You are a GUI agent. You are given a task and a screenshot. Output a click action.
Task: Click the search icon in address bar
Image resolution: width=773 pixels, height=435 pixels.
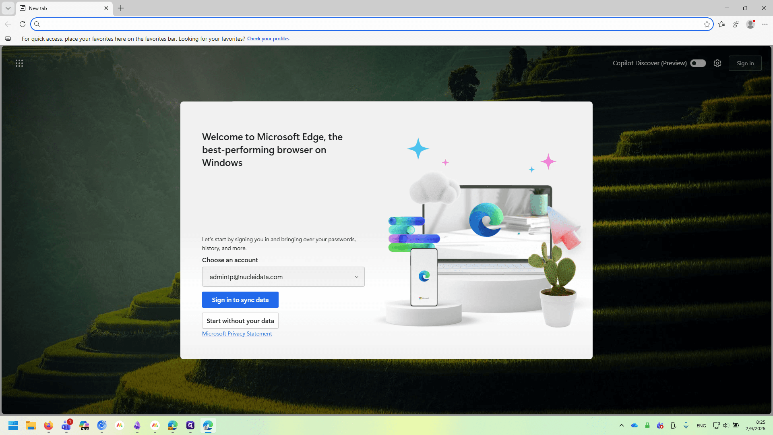click(37, 24)
